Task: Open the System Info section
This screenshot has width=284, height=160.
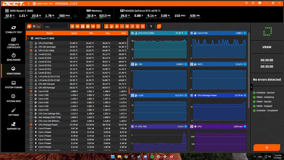Action: (x=14, y=98)
